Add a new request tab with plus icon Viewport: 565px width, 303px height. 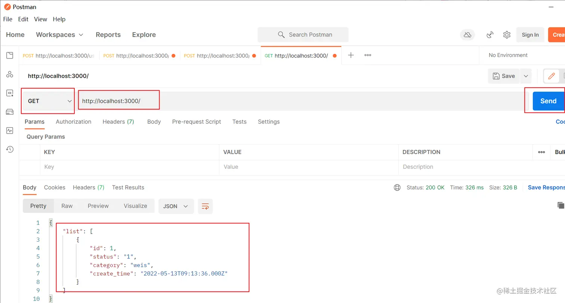click(x=351, y=55)
